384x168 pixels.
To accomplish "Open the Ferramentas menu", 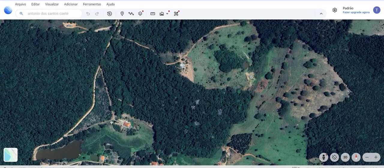I will tap(92, 4).
